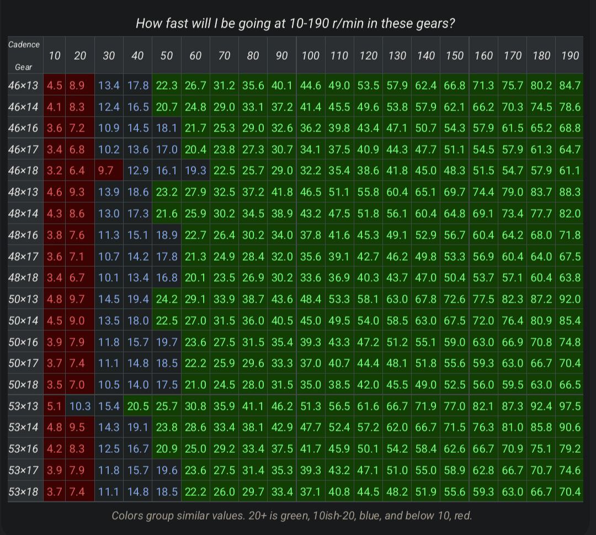The image size is (596, 535).
Task: Click the 60 cadence column header
Action: click(195, 56)
